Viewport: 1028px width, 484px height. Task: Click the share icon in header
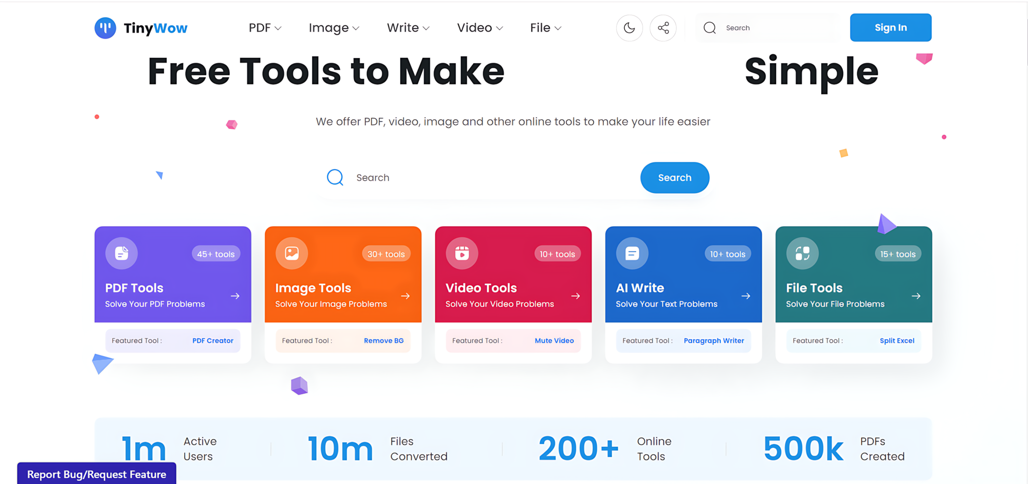(663, 28)
